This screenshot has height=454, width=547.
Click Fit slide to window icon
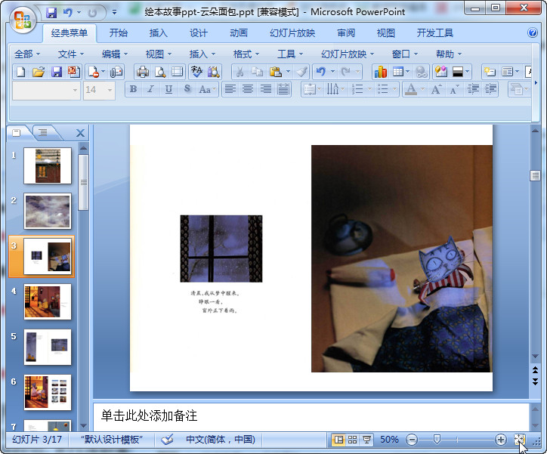point(520,440)
